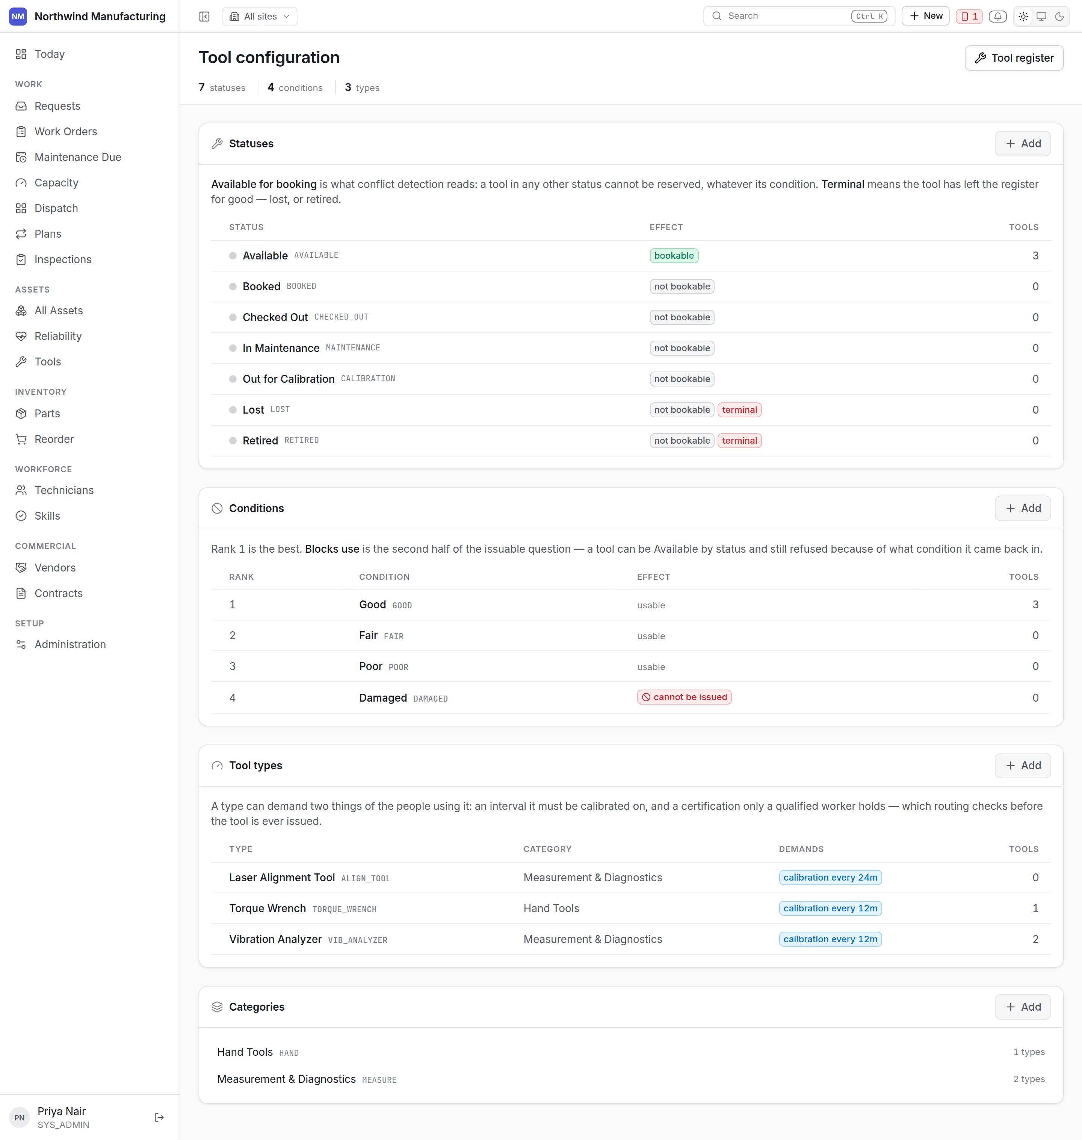The width and height of the screenshot is (1082, 1140).
Task: Click the Administration settings icon
Action: pos(21,645)
